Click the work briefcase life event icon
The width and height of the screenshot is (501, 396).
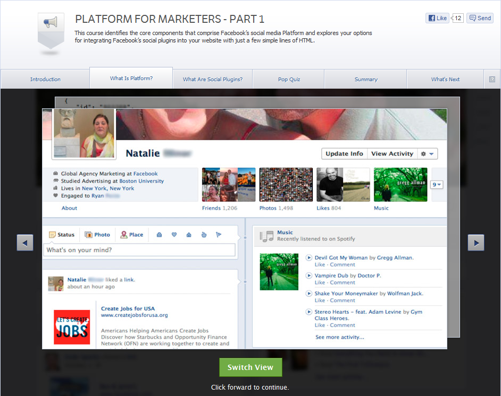tap(159, 235)
